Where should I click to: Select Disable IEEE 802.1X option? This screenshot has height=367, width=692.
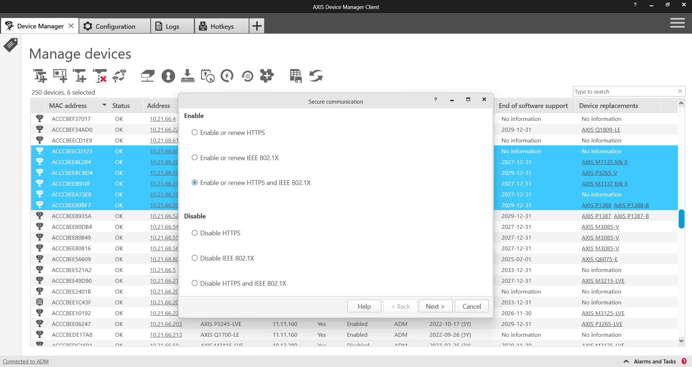(223, 258)
